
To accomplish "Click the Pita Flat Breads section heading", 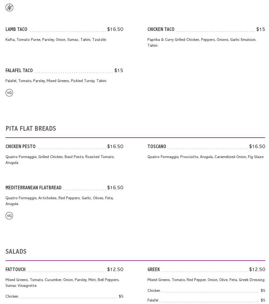I will [x=31, y=129].
